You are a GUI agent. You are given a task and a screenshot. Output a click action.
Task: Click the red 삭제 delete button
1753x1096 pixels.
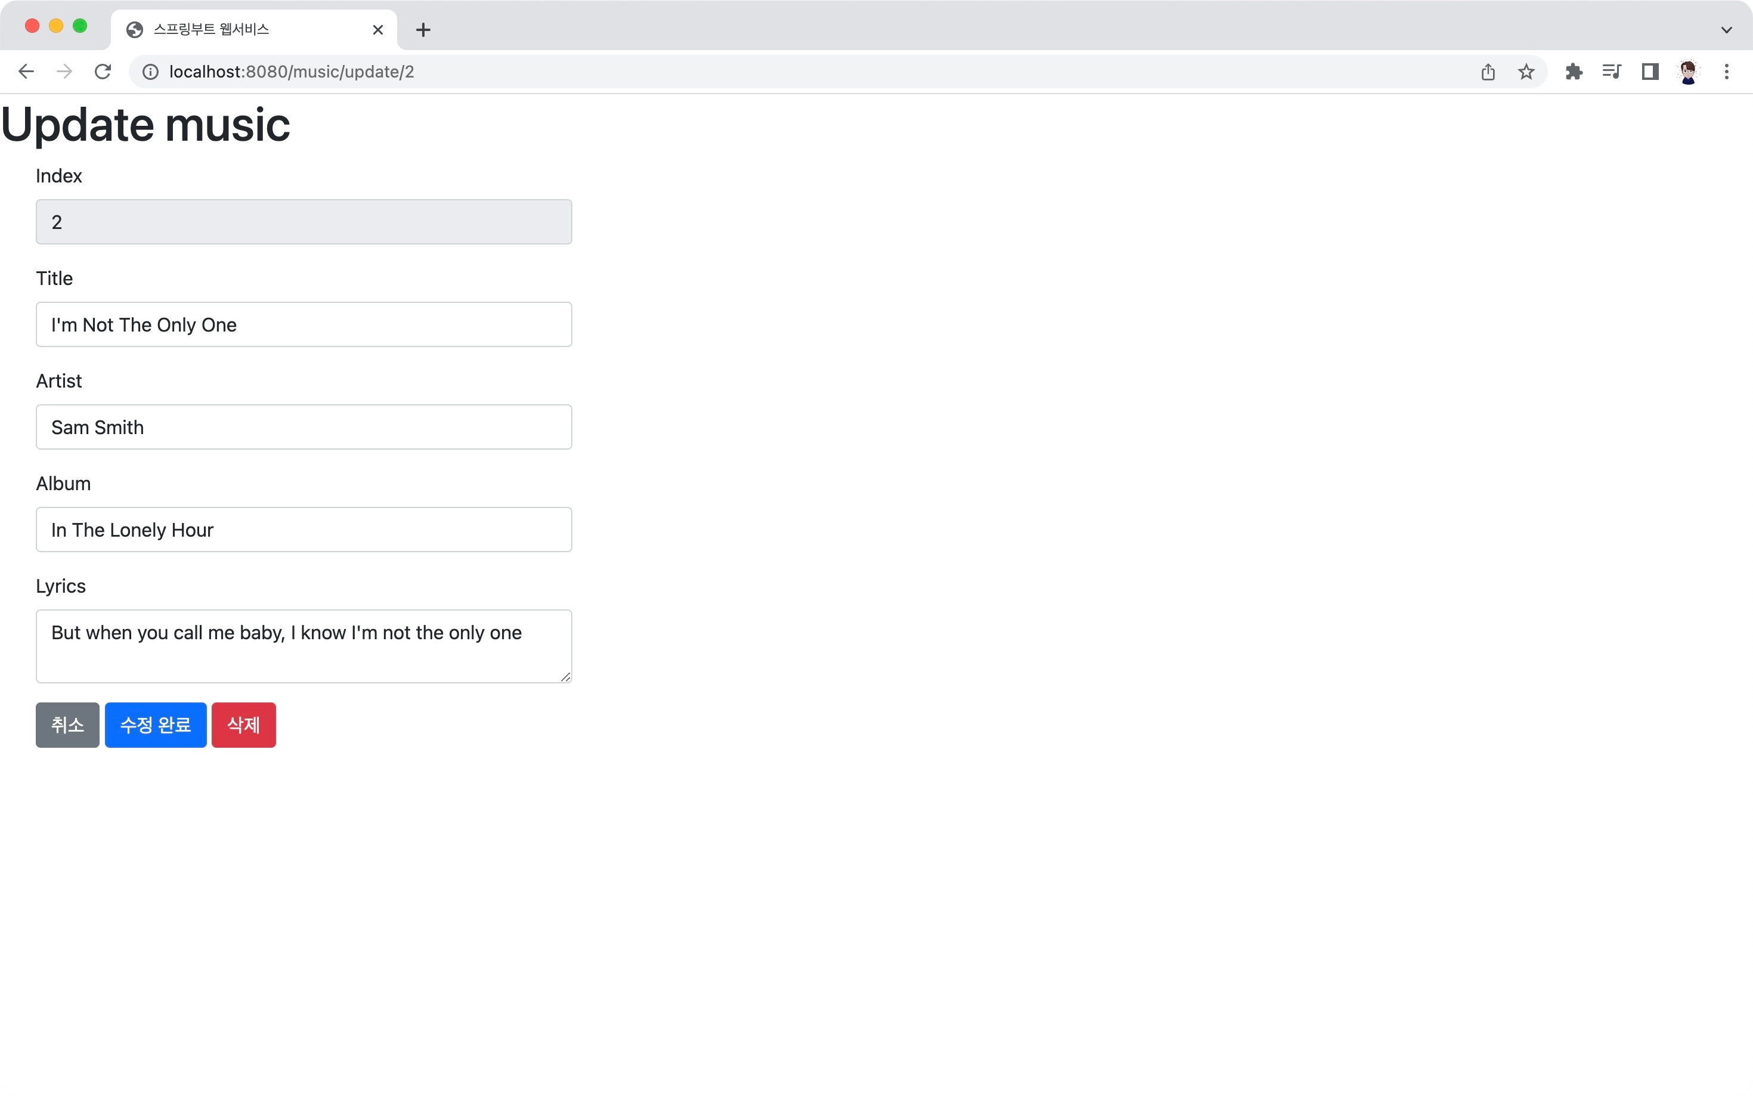[243, 725]
